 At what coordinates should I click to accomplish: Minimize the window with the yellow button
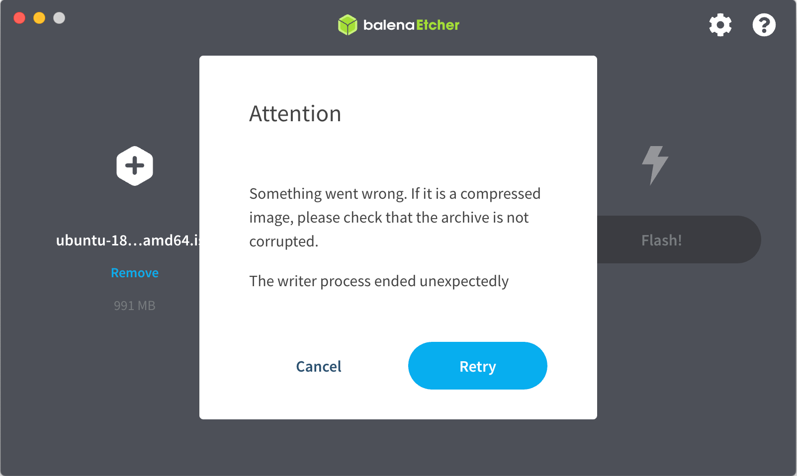39,18
